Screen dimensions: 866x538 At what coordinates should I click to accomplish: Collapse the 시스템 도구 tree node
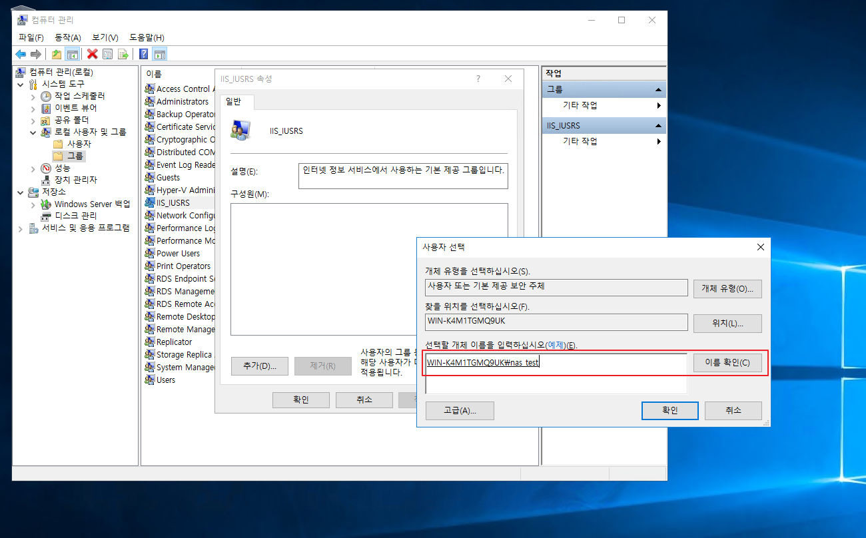tap(21, 85)
